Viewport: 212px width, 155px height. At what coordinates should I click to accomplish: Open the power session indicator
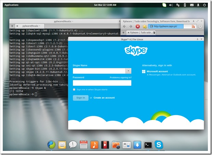pos(204,5)
